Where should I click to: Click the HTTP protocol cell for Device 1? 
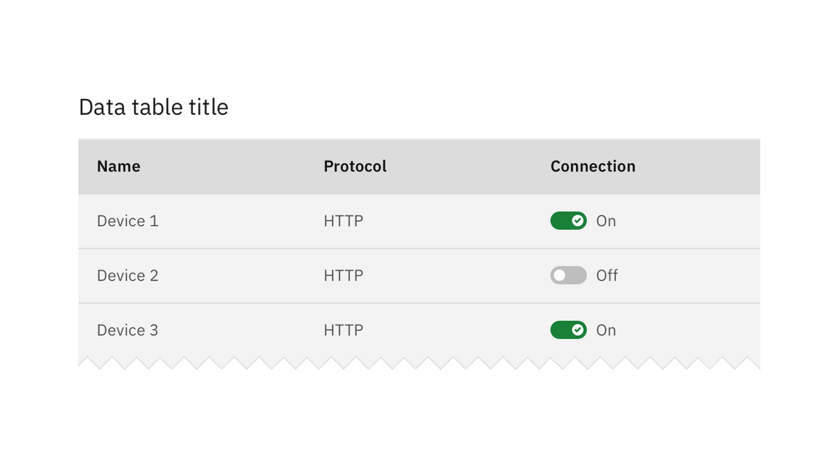pyautogui.click(x=343, y=220)
